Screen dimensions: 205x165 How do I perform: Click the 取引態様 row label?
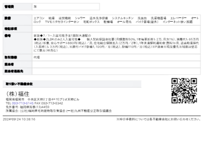coord(17,57)
